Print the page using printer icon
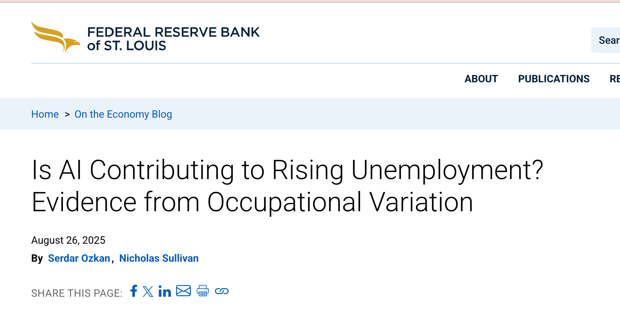Screen dimensions: 620x317 203,291
